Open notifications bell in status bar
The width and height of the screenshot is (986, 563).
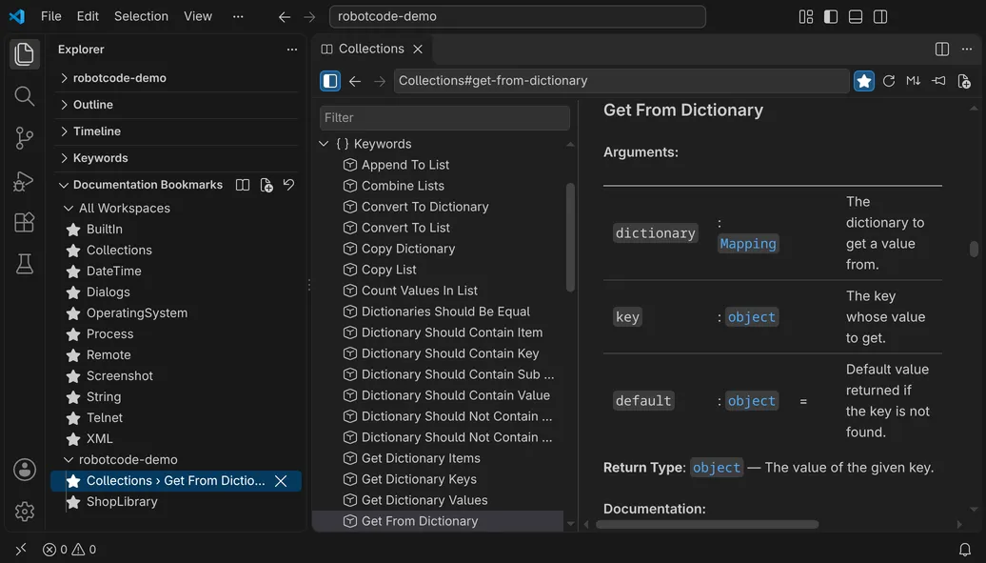[965, 549]
